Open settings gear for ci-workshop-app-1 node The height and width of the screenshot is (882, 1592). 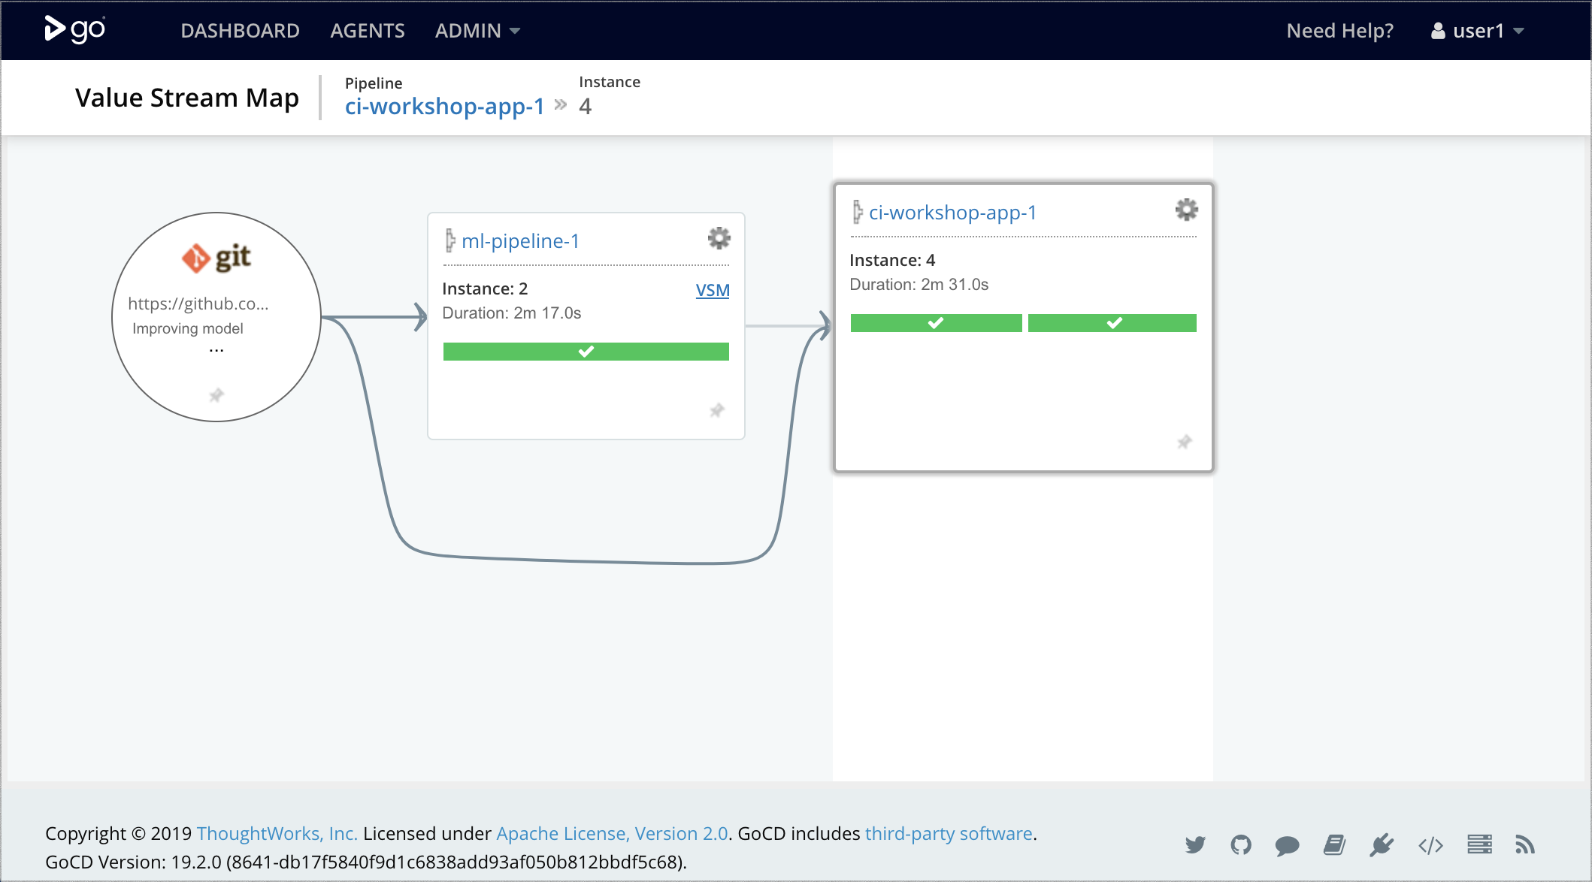(x=1186, y=210)
